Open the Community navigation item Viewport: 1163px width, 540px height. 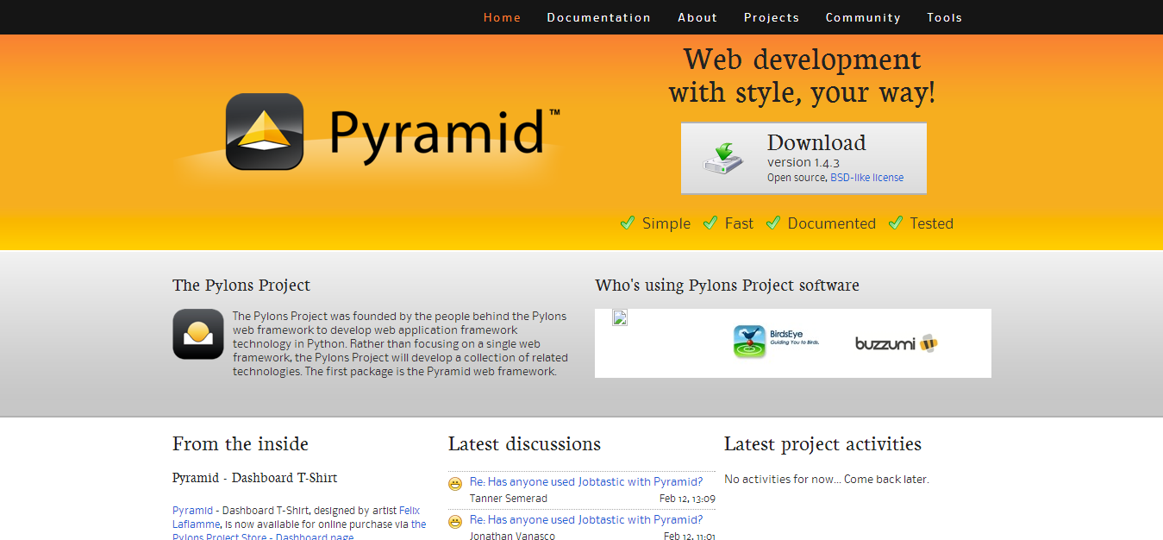tap(863, 17)
